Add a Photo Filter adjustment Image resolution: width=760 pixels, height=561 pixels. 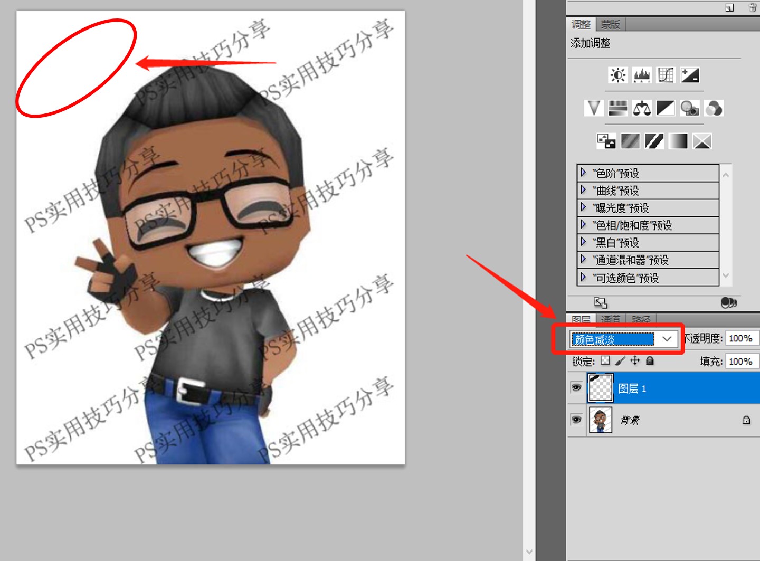pyautogui.click(x=689, y=109)
